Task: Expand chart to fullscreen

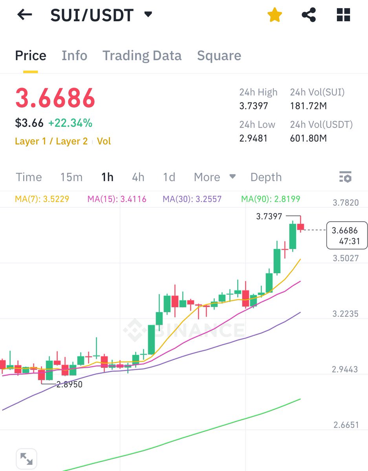Action: (26, 458)
